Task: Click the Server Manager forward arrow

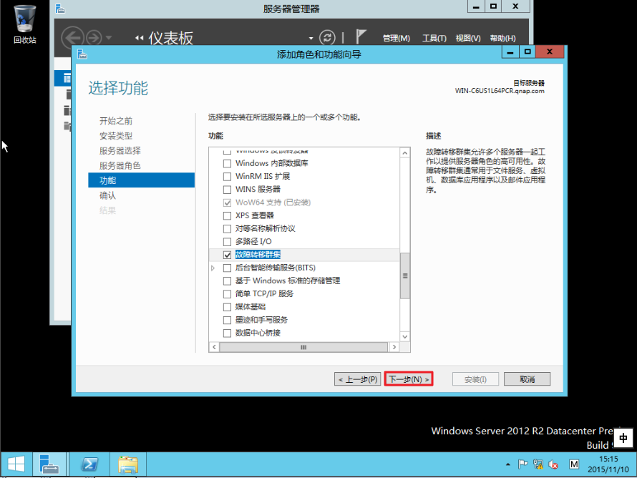Action: (x=94, y=38)
